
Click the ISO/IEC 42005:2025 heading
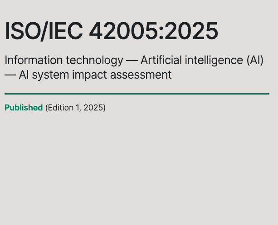tap(112, 31)
